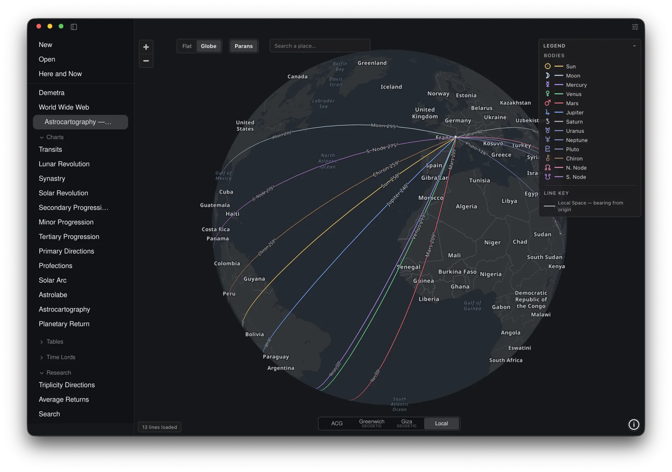Click the Chiron key glyph in legend

(x=548, y=159)
